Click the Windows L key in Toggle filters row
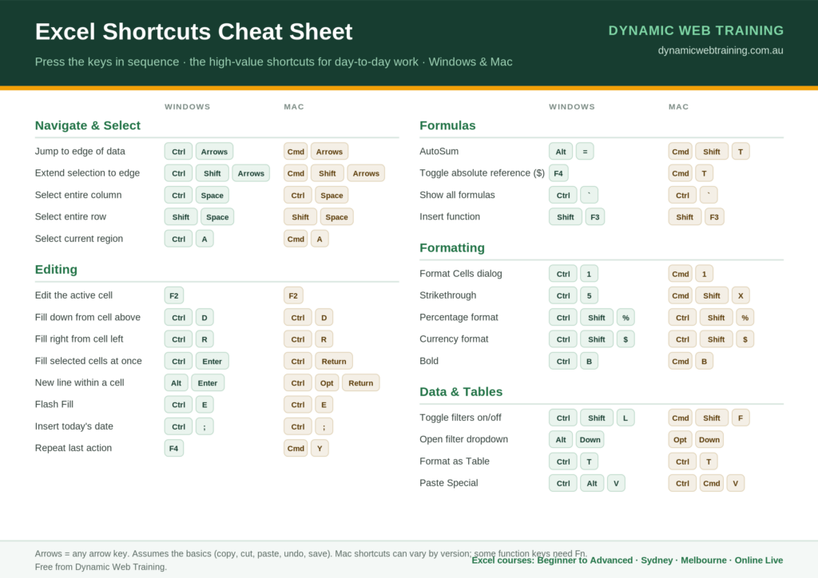This screenshot has width=818, height=578. 625,418
